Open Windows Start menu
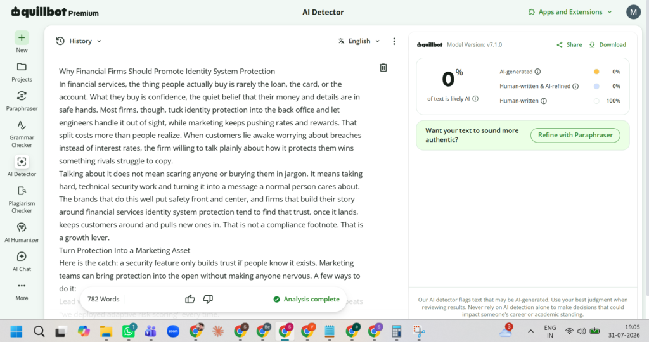 [16, 331]
